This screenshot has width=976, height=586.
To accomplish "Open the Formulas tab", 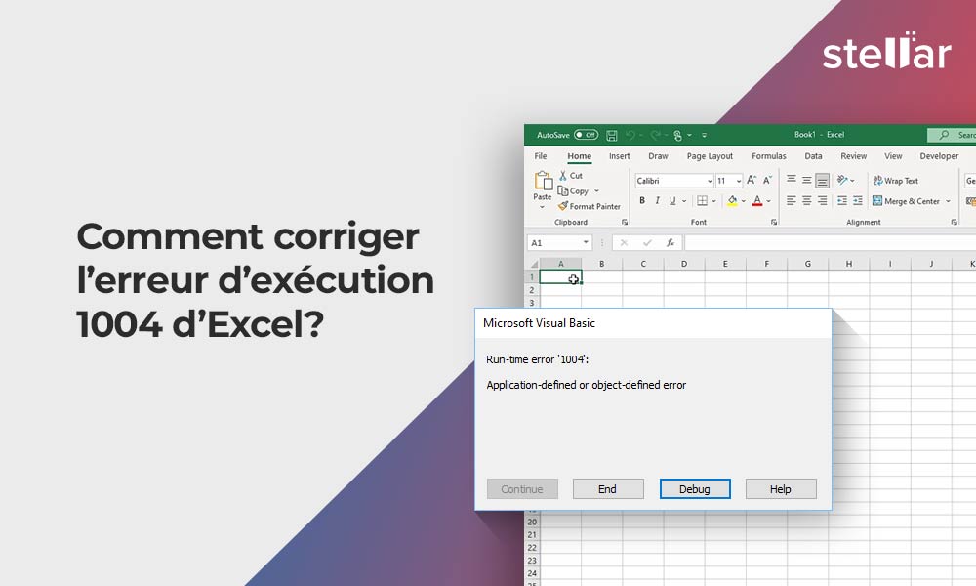I will [769, 156].
